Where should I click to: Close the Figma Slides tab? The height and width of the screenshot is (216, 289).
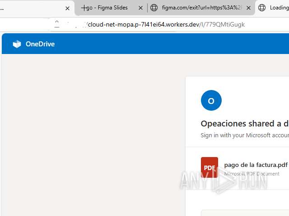point(140,8)
